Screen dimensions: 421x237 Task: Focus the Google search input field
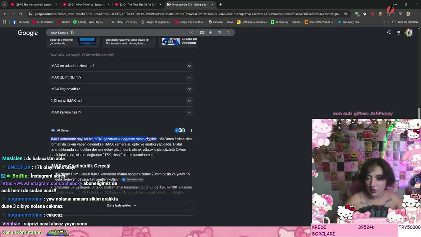tap(118, 33)
